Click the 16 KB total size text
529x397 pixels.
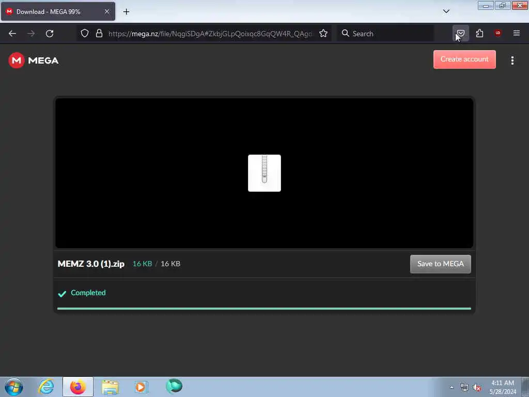[170, 264]
